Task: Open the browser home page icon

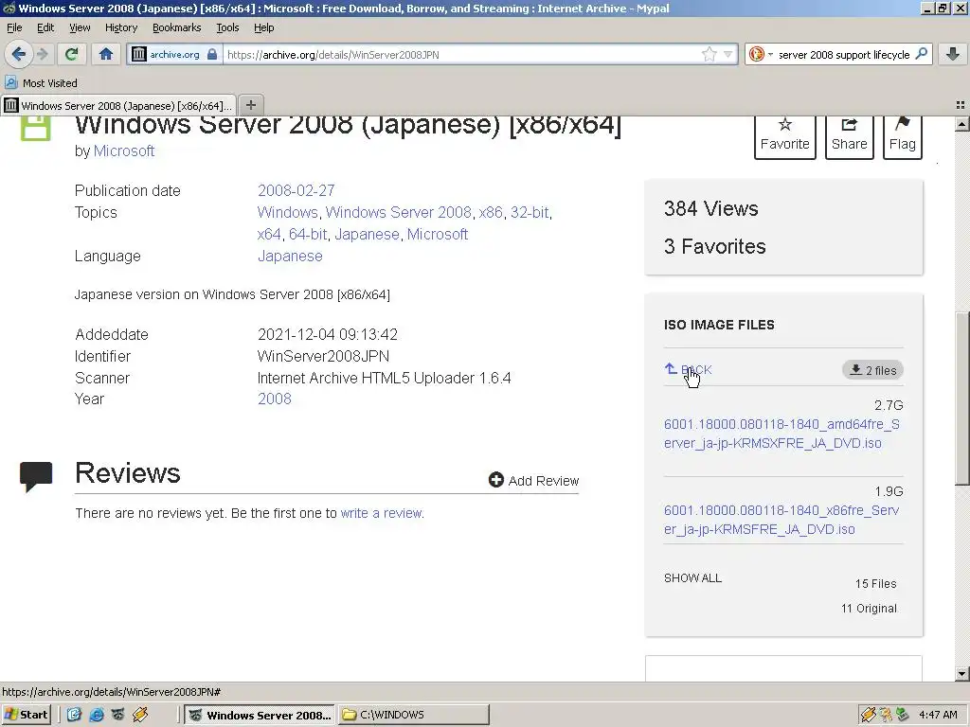Action: point(106,54)
